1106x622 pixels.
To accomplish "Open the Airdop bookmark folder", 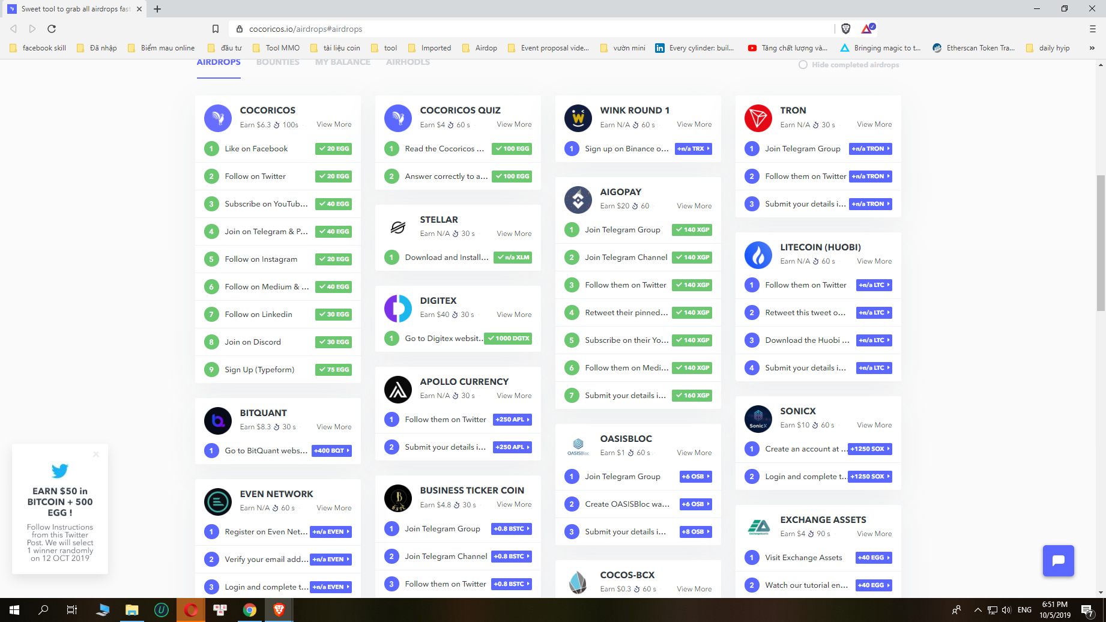I will [480, 48].
